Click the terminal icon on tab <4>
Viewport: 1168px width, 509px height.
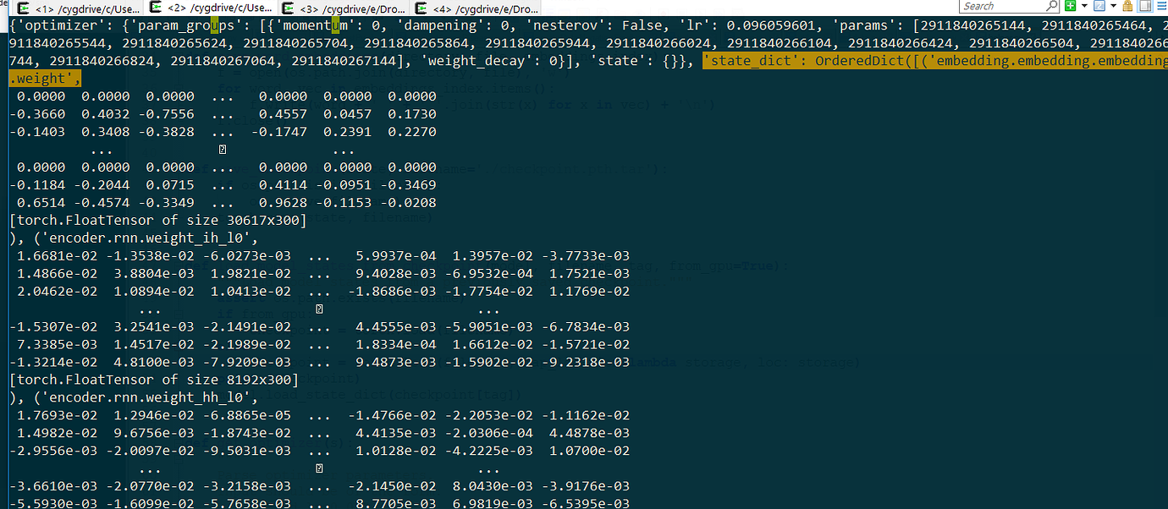click(421, 8)
